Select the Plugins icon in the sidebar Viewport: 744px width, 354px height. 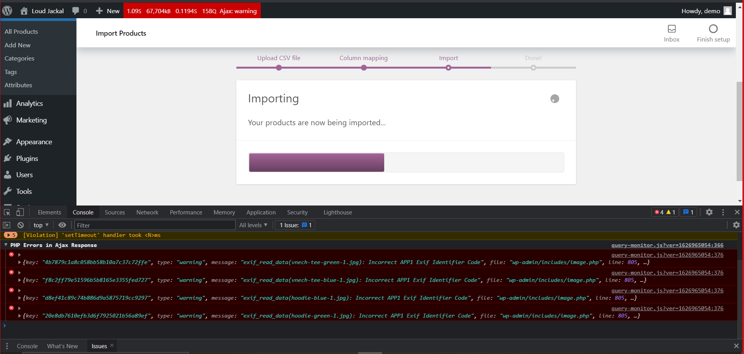tap(8, 158)
